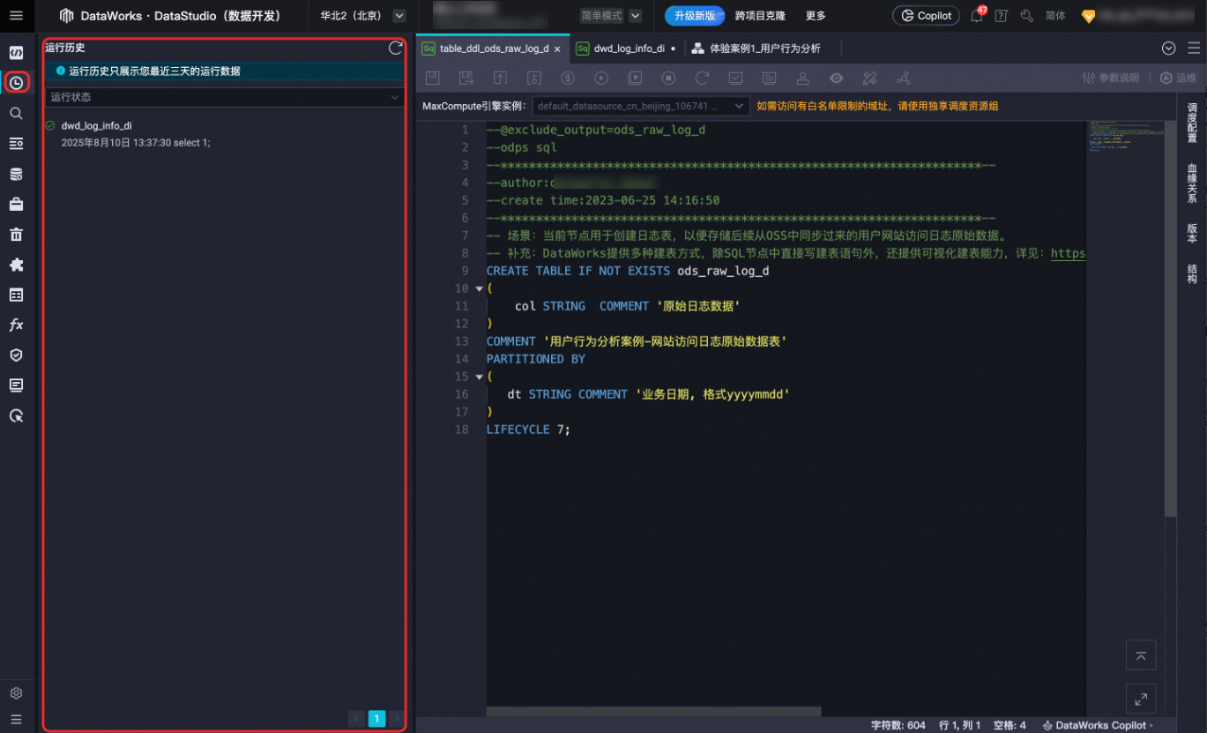The image size is (1207, 733).
Task: Open the data development code icon in sidebar
Action: click(x=16, y=53)
